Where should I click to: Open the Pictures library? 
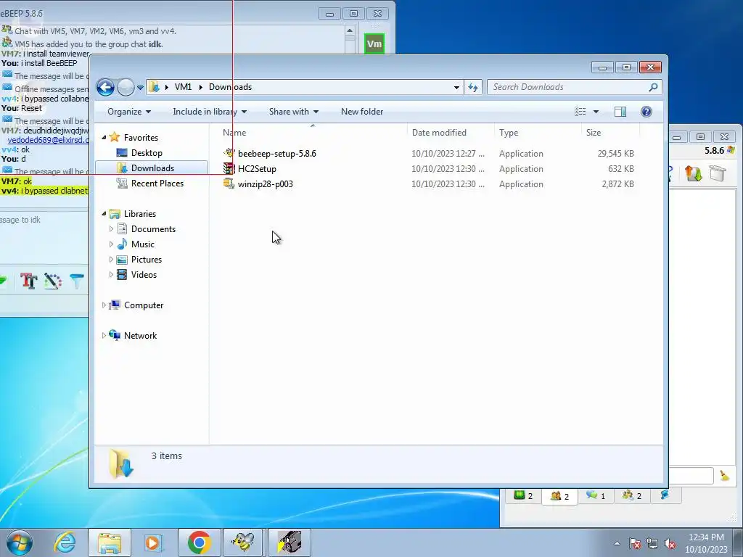click(147, 259)
